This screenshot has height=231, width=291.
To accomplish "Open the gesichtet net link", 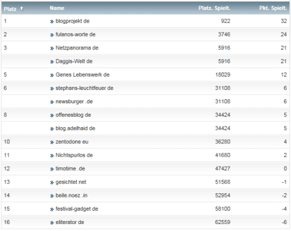I will pos(71,182).
